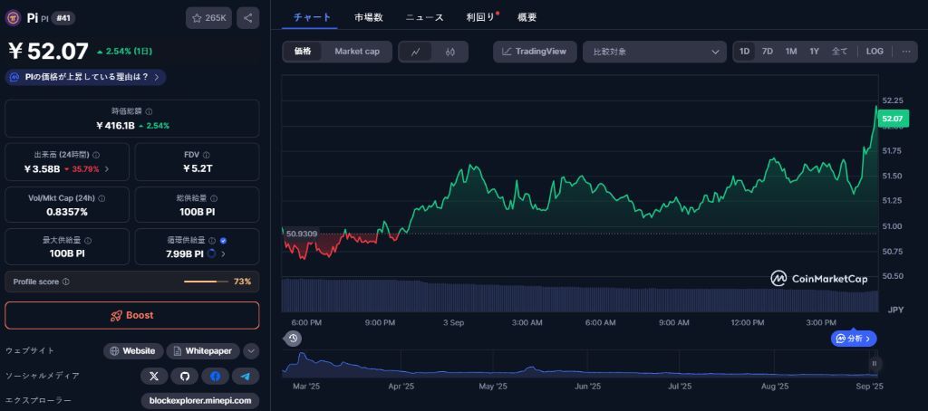
Task: Open the Website link
Action: click(x=134, y=351)
